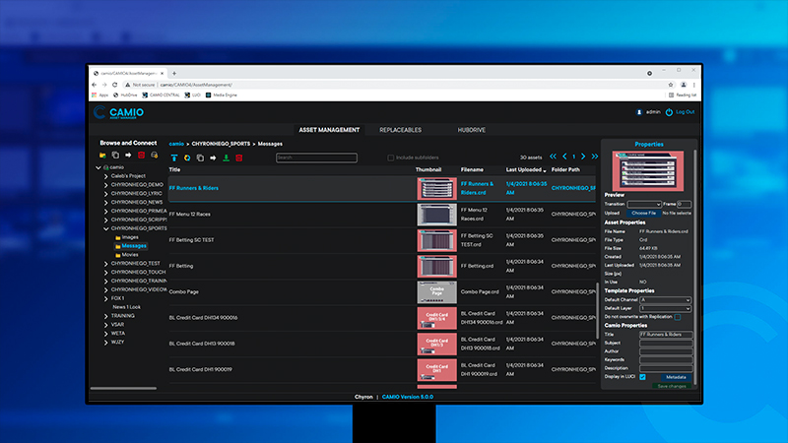Click the folder tree horizontal scrollbar
This screenshot has width=788, height=443.
tap(123, 388)
